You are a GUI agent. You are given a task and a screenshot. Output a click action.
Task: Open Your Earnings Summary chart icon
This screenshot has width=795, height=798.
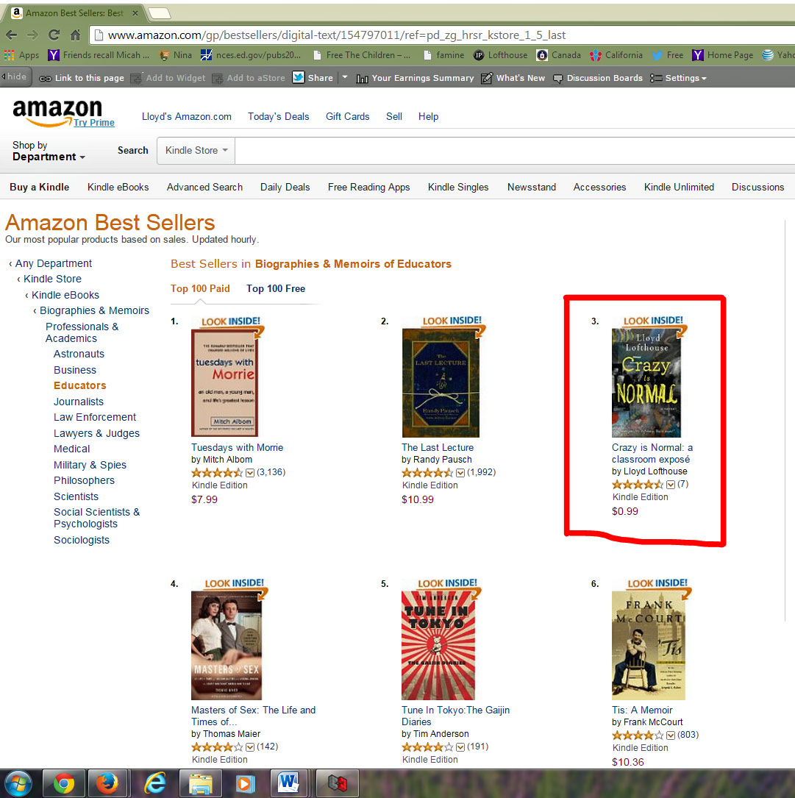(x=362, y=79)
